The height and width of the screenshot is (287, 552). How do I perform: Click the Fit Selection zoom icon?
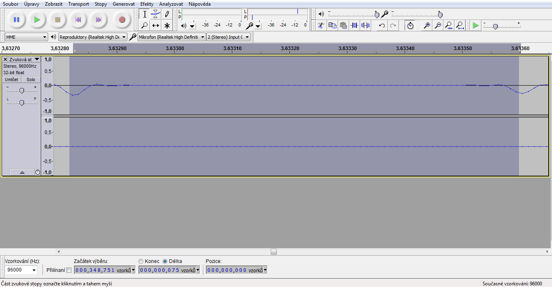449,26
